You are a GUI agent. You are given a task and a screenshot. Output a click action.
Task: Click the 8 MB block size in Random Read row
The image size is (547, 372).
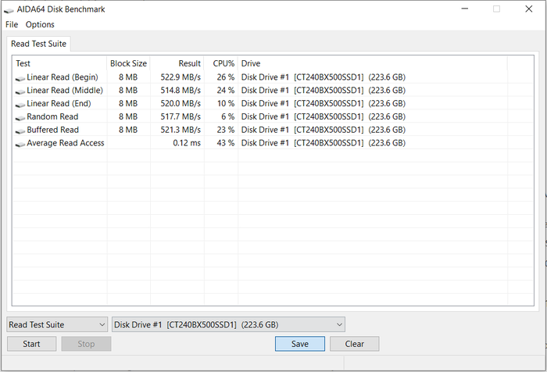[x=128, y=116]
